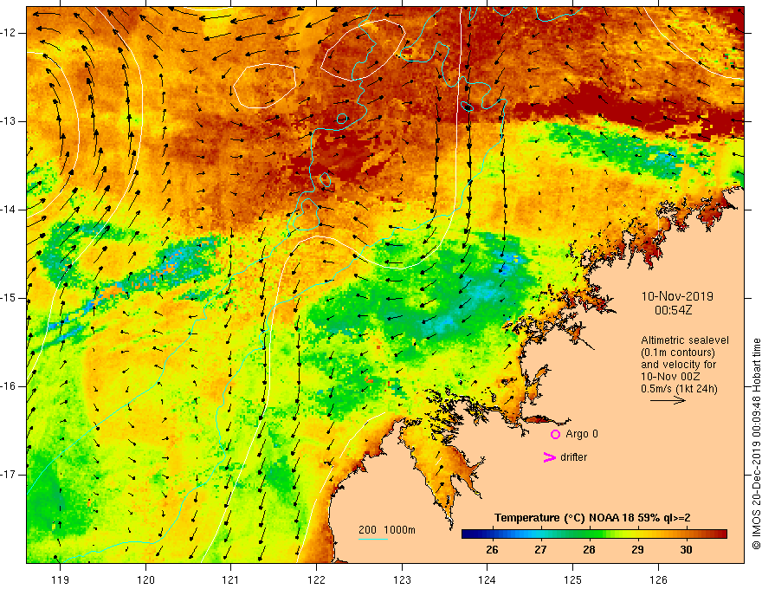Click longitude axis label 123
The height and width of the screenshot is (589, 762).
click(402, 579)
